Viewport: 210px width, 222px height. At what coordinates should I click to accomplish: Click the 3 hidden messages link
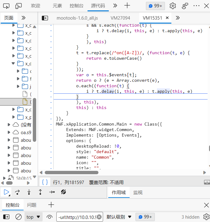pos(190,217)
